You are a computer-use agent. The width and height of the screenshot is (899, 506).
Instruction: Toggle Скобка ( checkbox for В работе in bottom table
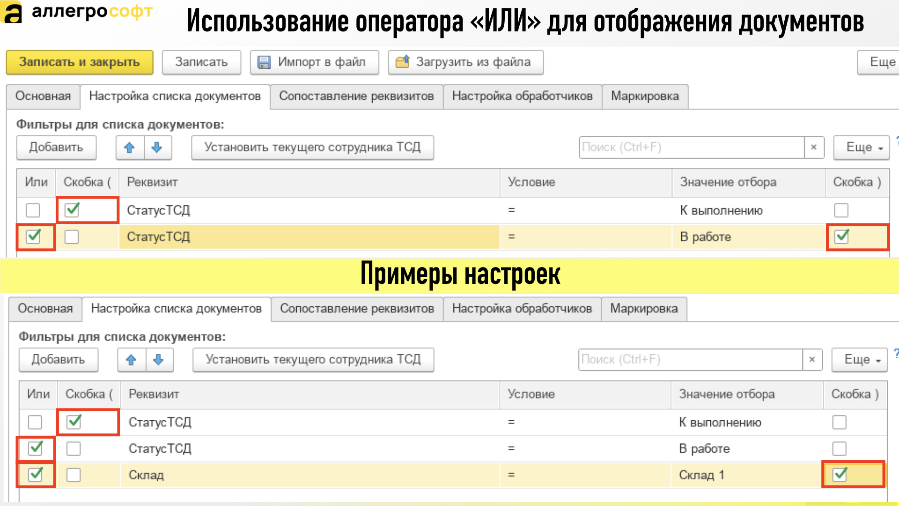[x=74, y=449]
